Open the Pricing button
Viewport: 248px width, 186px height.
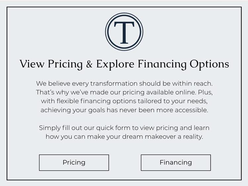74,163
